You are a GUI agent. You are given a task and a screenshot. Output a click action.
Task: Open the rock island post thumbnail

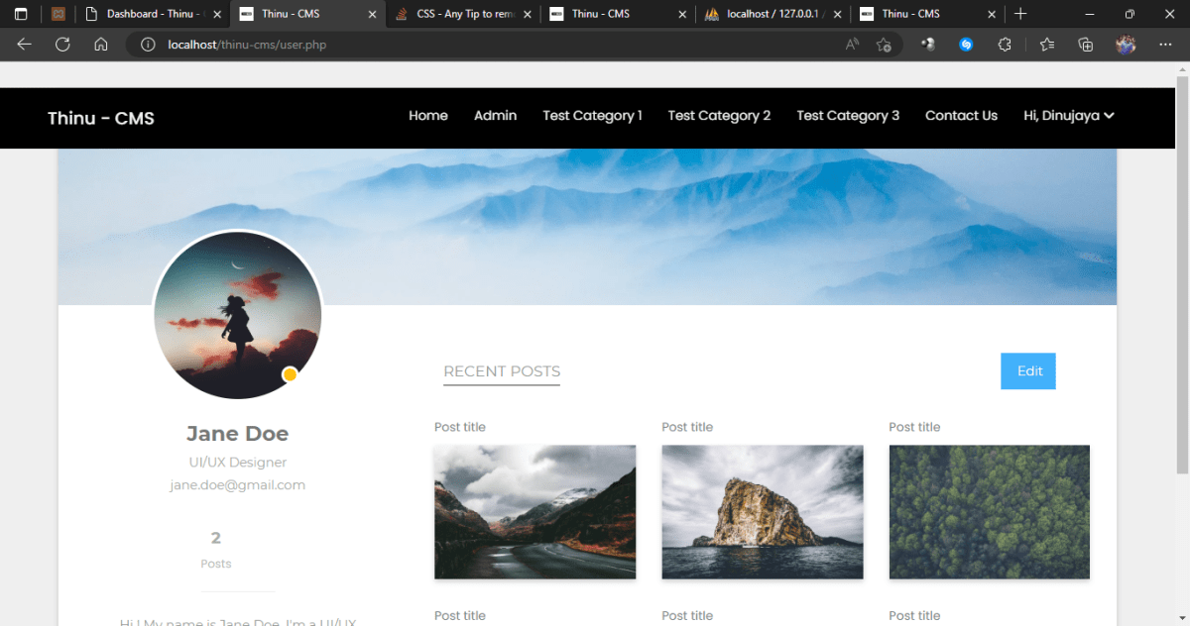pyautogui.click(x=762, y=512)
